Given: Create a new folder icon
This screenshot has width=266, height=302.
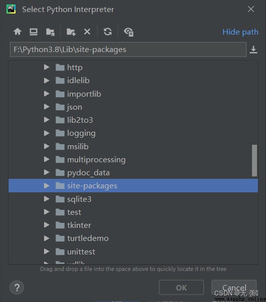Looking at the screenshot, I should (x=71, y=32).
